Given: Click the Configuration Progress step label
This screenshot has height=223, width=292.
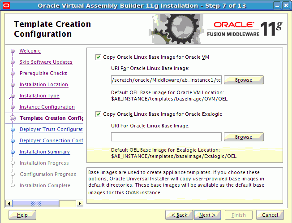Looking at the screenshot, I should (x=48, y=174).
